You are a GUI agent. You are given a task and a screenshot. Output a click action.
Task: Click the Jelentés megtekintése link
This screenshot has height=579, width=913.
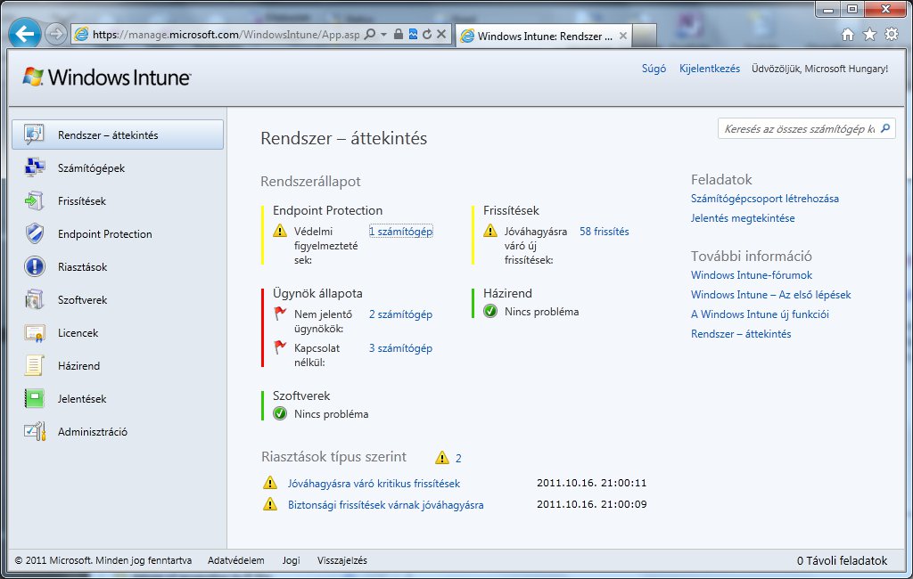click(x=743, y=218)
